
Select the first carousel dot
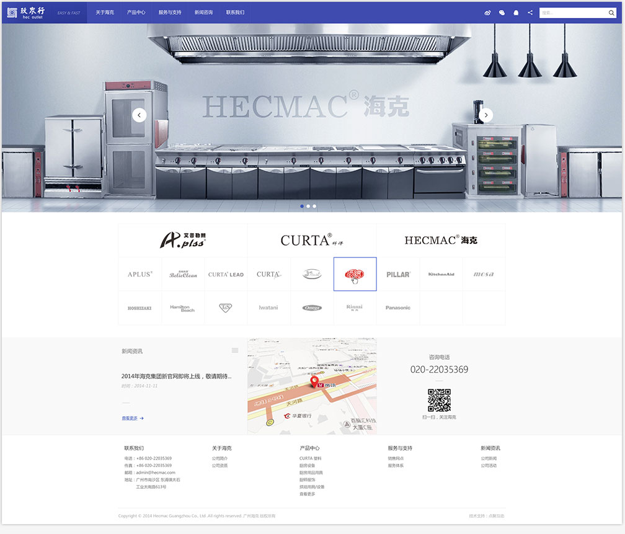click(x=302, y=206)
